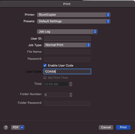
Task: Click the Time field stepper arrows
Action: coord(71,84)
